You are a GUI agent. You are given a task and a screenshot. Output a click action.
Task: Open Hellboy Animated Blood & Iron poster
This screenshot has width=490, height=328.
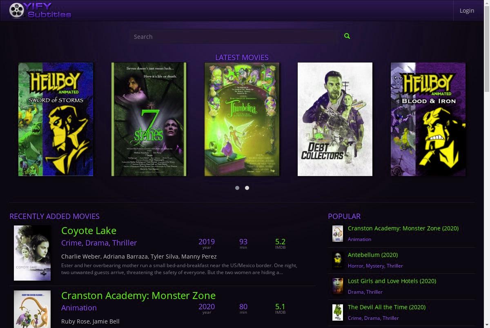tap(428, 119)
